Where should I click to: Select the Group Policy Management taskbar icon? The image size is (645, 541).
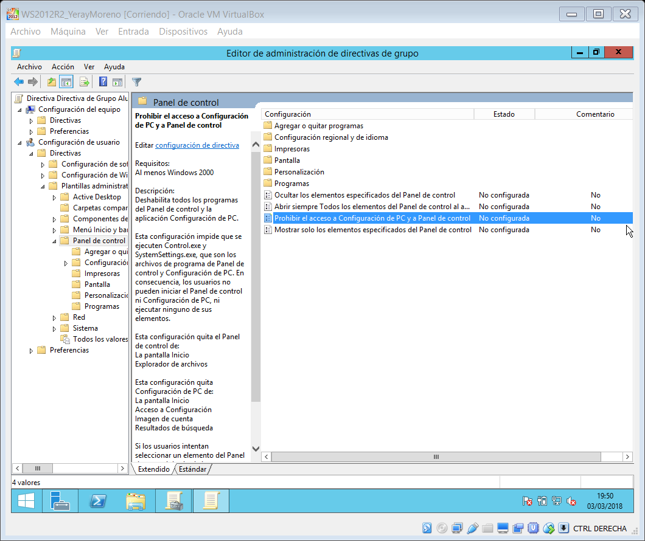174,501
